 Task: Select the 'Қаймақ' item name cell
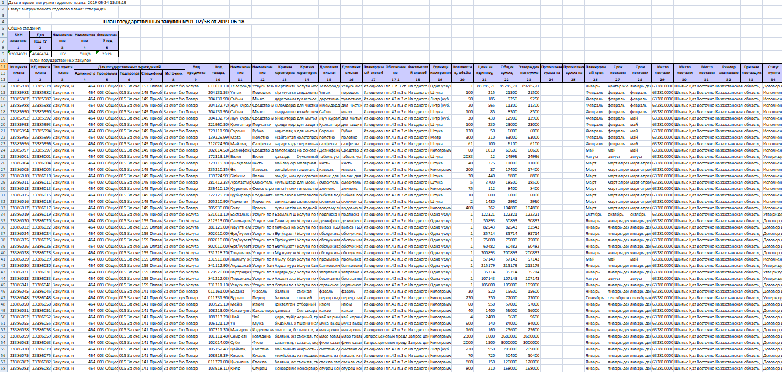[x=240, y=349]
